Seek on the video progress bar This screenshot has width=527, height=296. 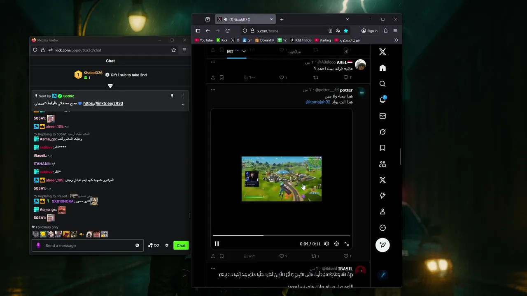click(x=282, y=235)
